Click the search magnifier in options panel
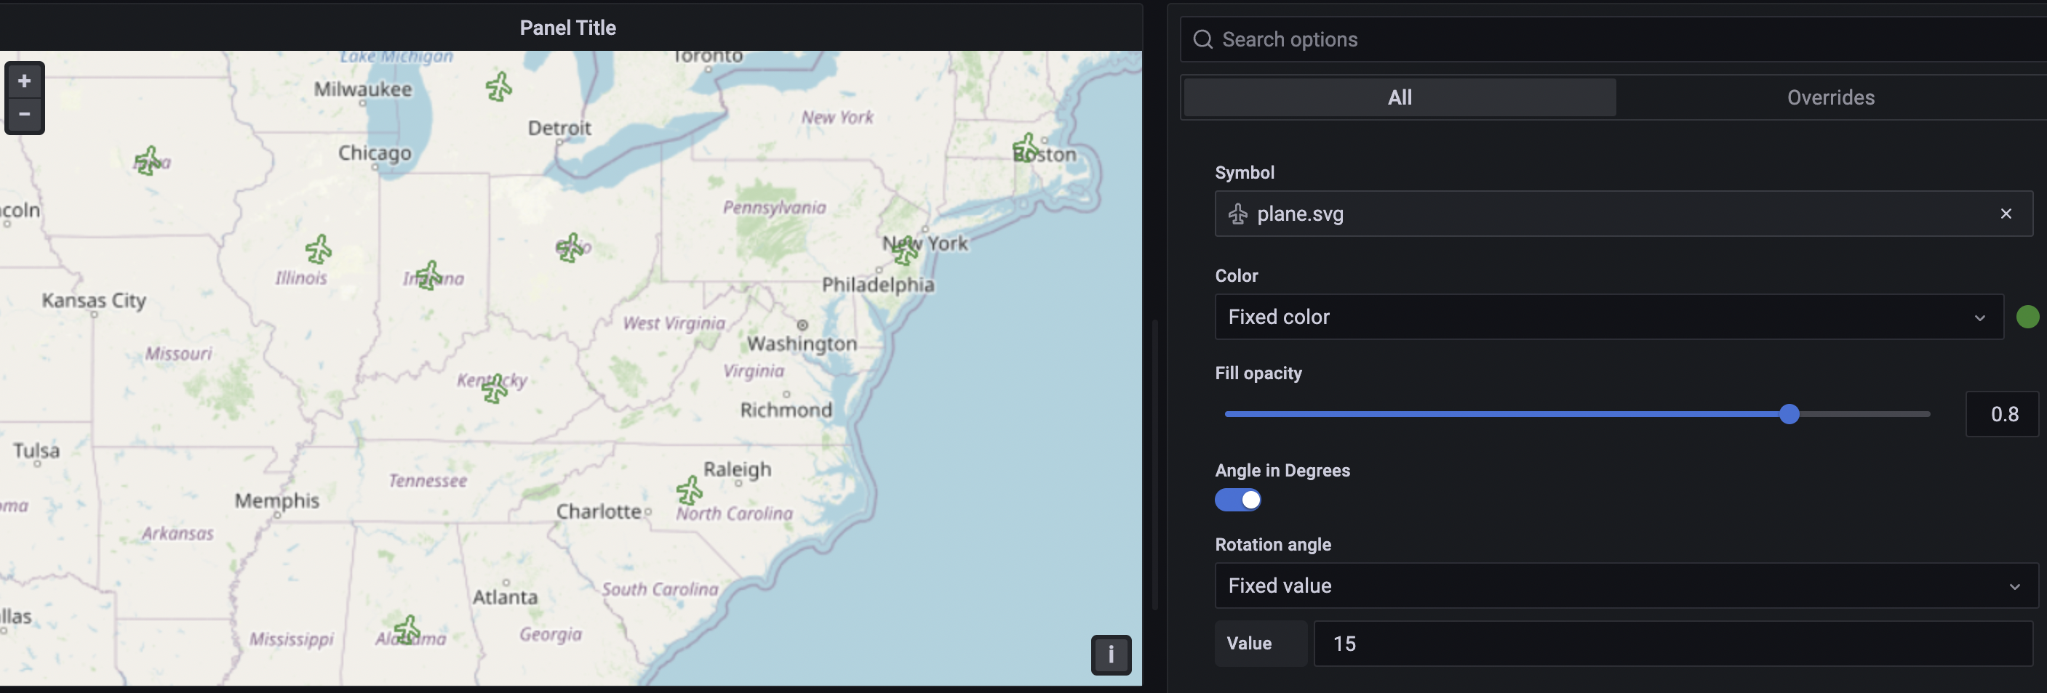The width and height of the screenshot is (2047, 693). 1202,39
